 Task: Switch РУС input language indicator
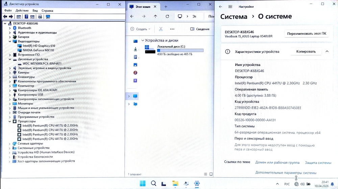click(x=287, y=184)
